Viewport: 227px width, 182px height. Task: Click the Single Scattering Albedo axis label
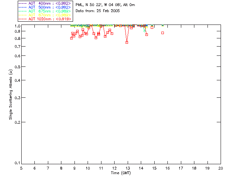(11, 95)
